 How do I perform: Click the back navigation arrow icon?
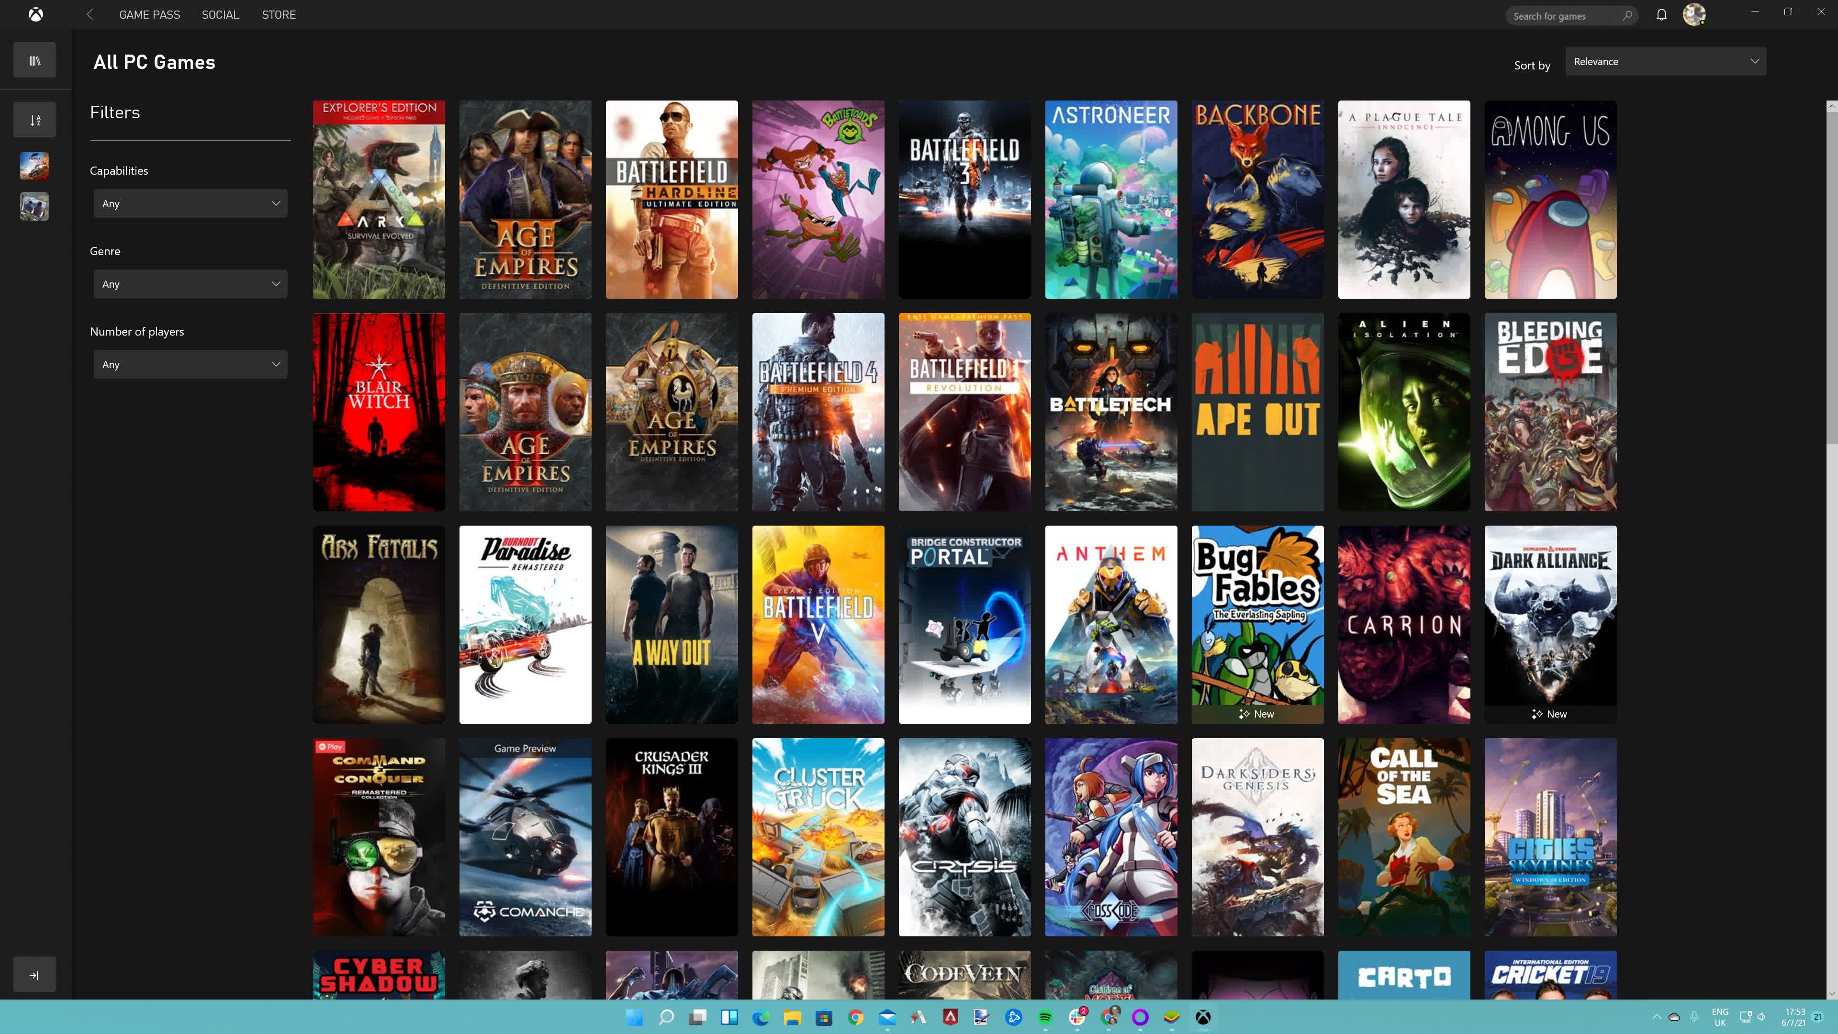tap(90, 14)
